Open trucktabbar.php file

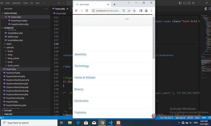pos(15,40)
